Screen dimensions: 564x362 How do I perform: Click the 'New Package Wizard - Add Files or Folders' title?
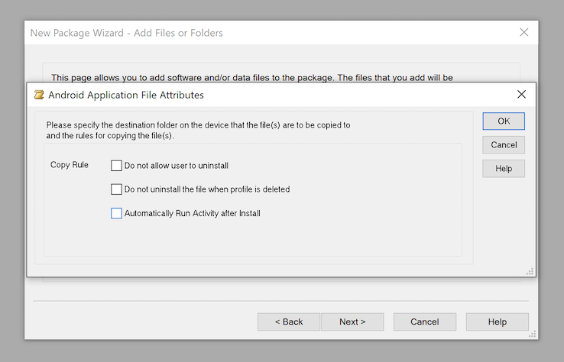pyautogui.click(x=127, y=33)
